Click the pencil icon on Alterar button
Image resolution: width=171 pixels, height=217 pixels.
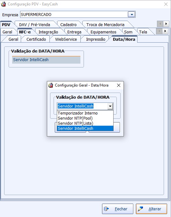click(140, 209)
